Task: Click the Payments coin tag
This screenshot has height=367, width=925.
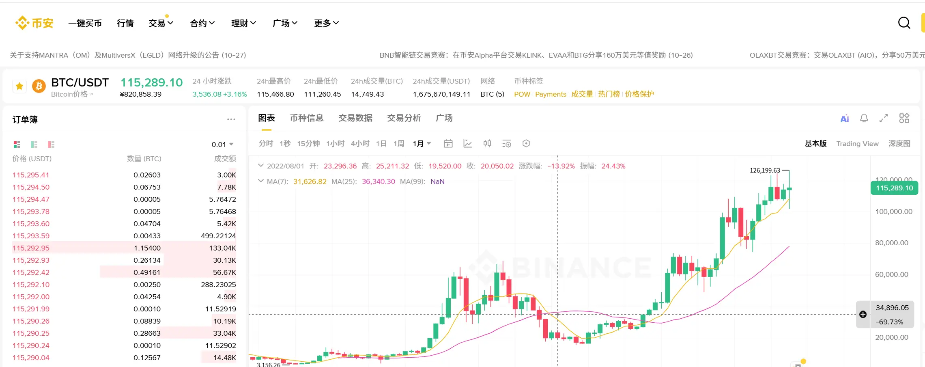Action: pos(551,94)
